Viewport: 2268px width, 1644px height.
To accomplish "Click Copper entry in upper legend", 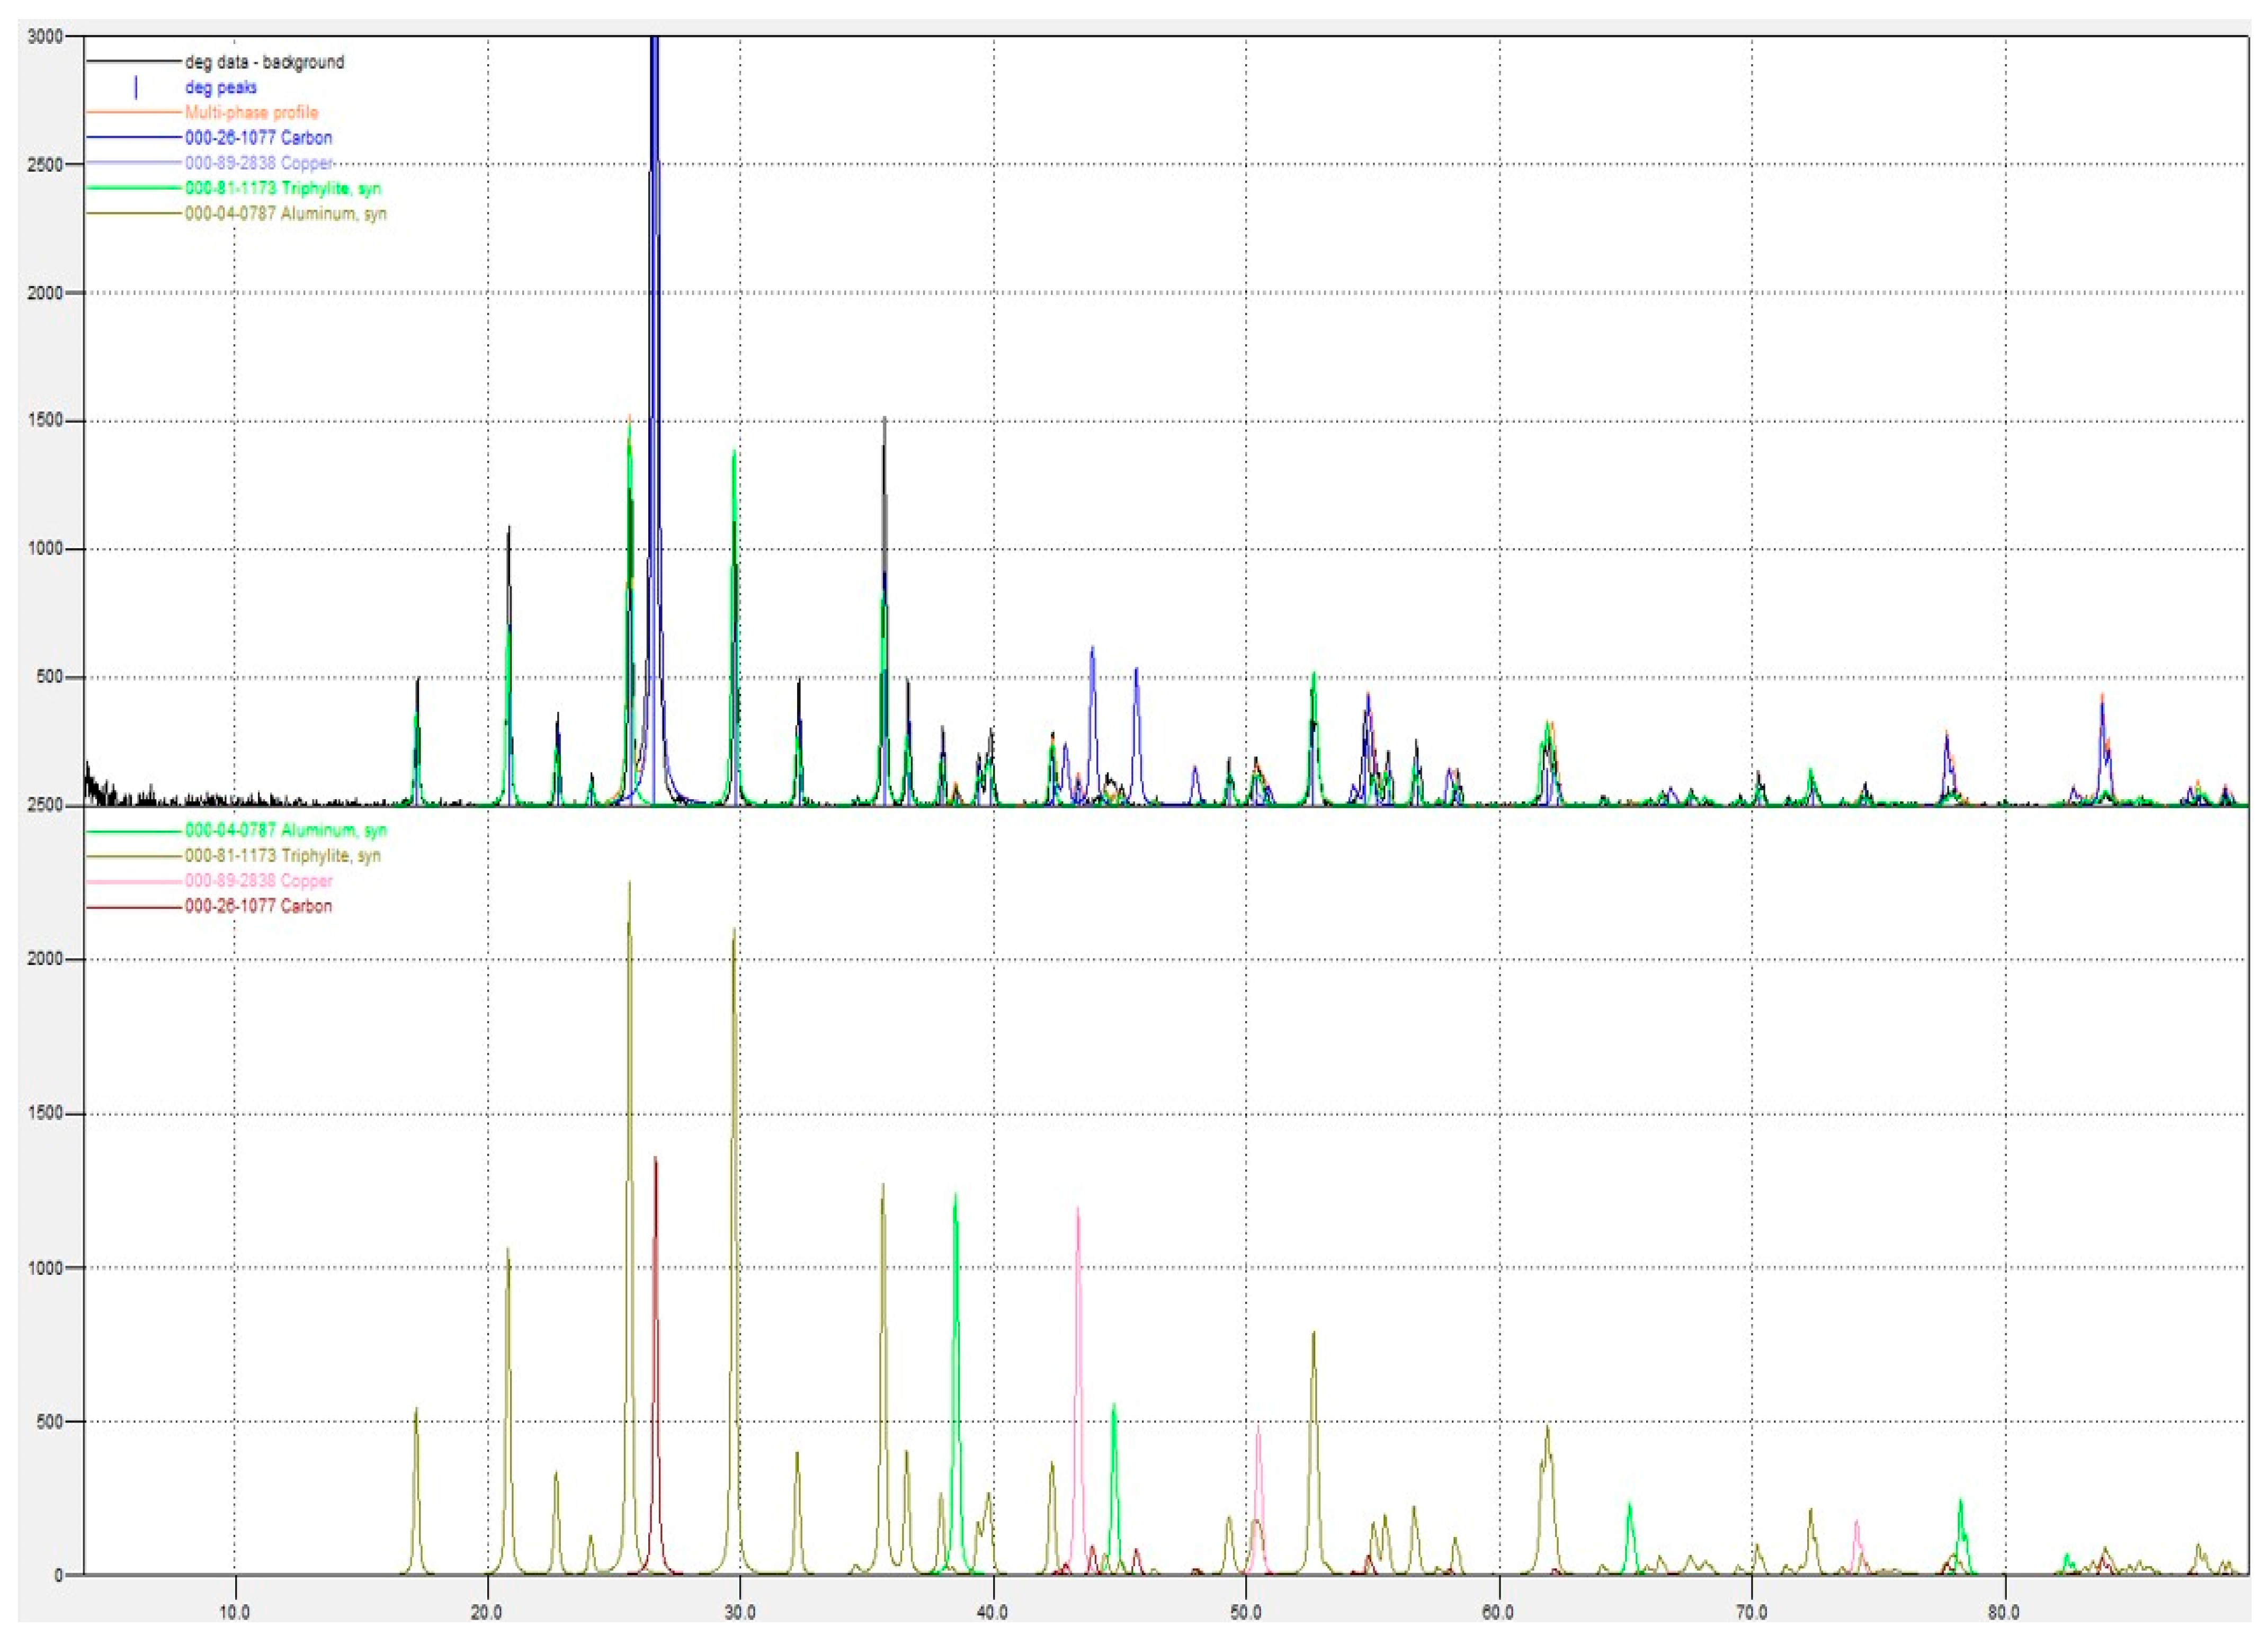I will [x=258, y=163].
